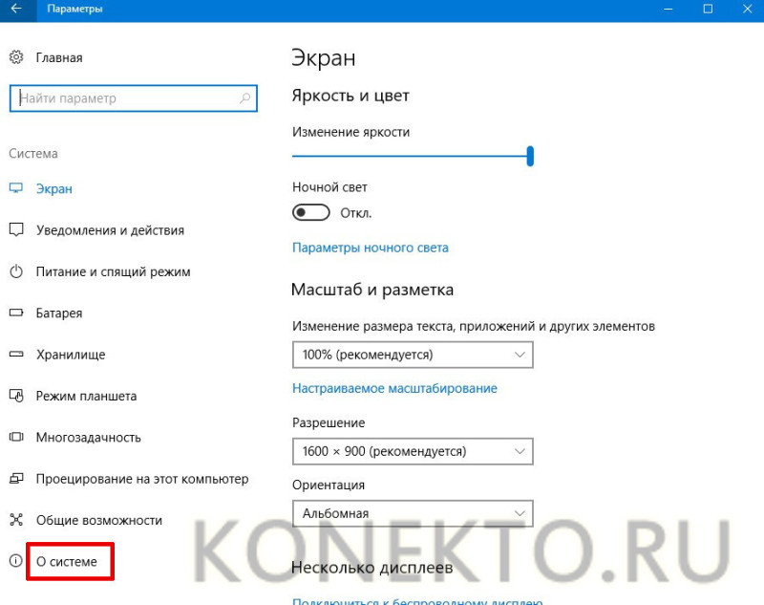
Task: Open Главная via the gear icon
Action: click(16, 57)
